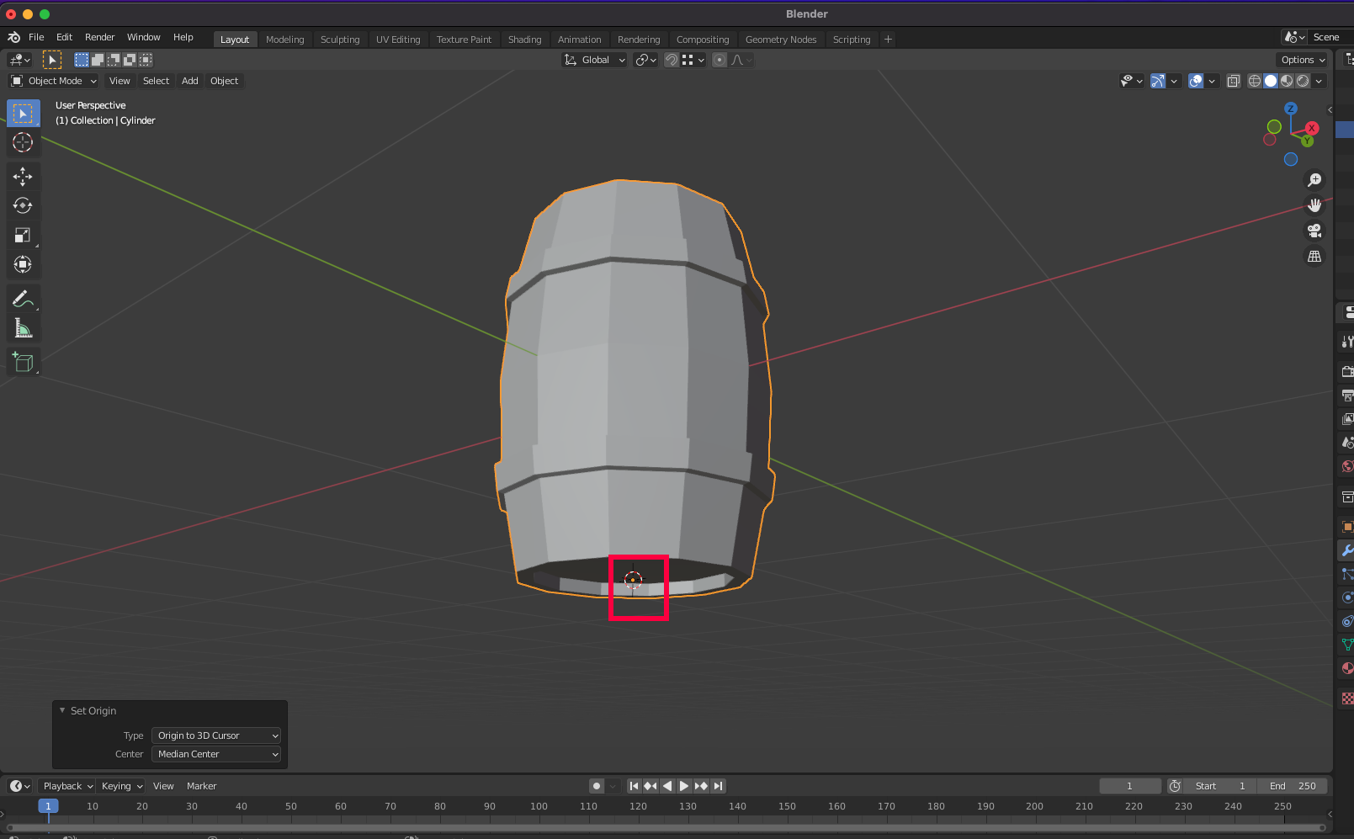Click the Pan view hand icon
Viewport: 1354px width, 839px height.
pos(1314,204)
